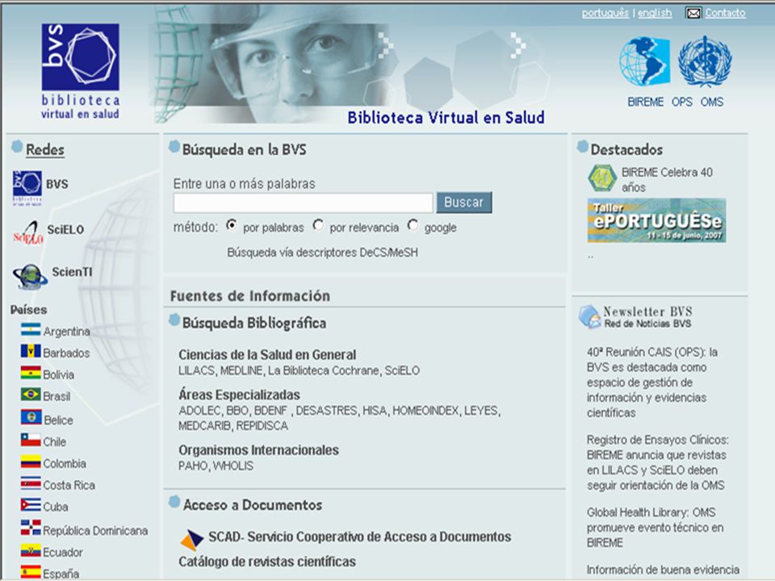Open the MEDLINE database link

(x=241, y=370)
